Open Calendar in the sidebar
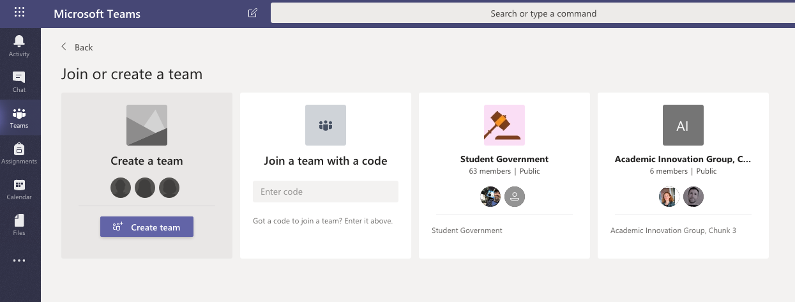 pyautogui.click(x=19, y=189)
